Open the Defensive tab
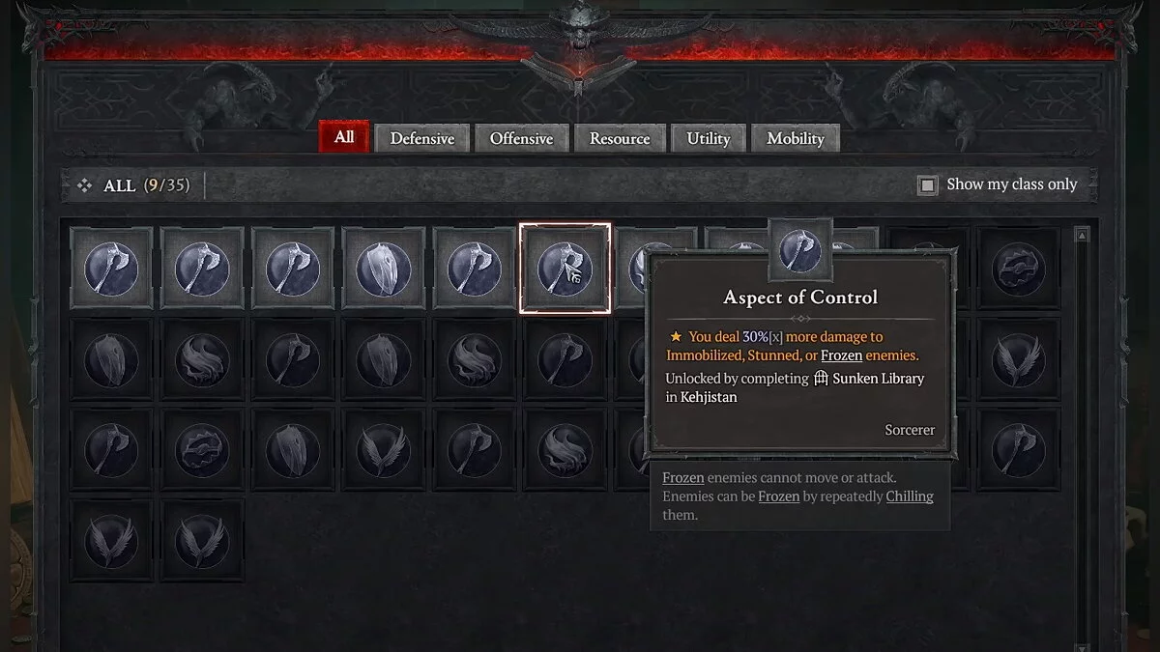The height and width of the screenshot is (652, 1160). (x=422, y=138)
